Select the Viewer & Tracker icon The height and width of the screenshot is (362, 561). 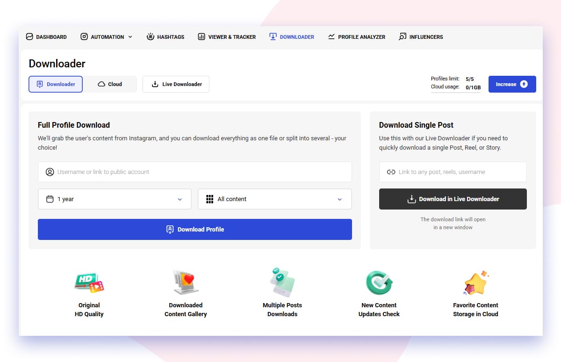coord(202,36)
